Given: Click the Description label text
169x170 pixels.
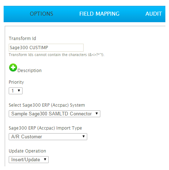Looking at the screenshot, I should coord(29,71).
